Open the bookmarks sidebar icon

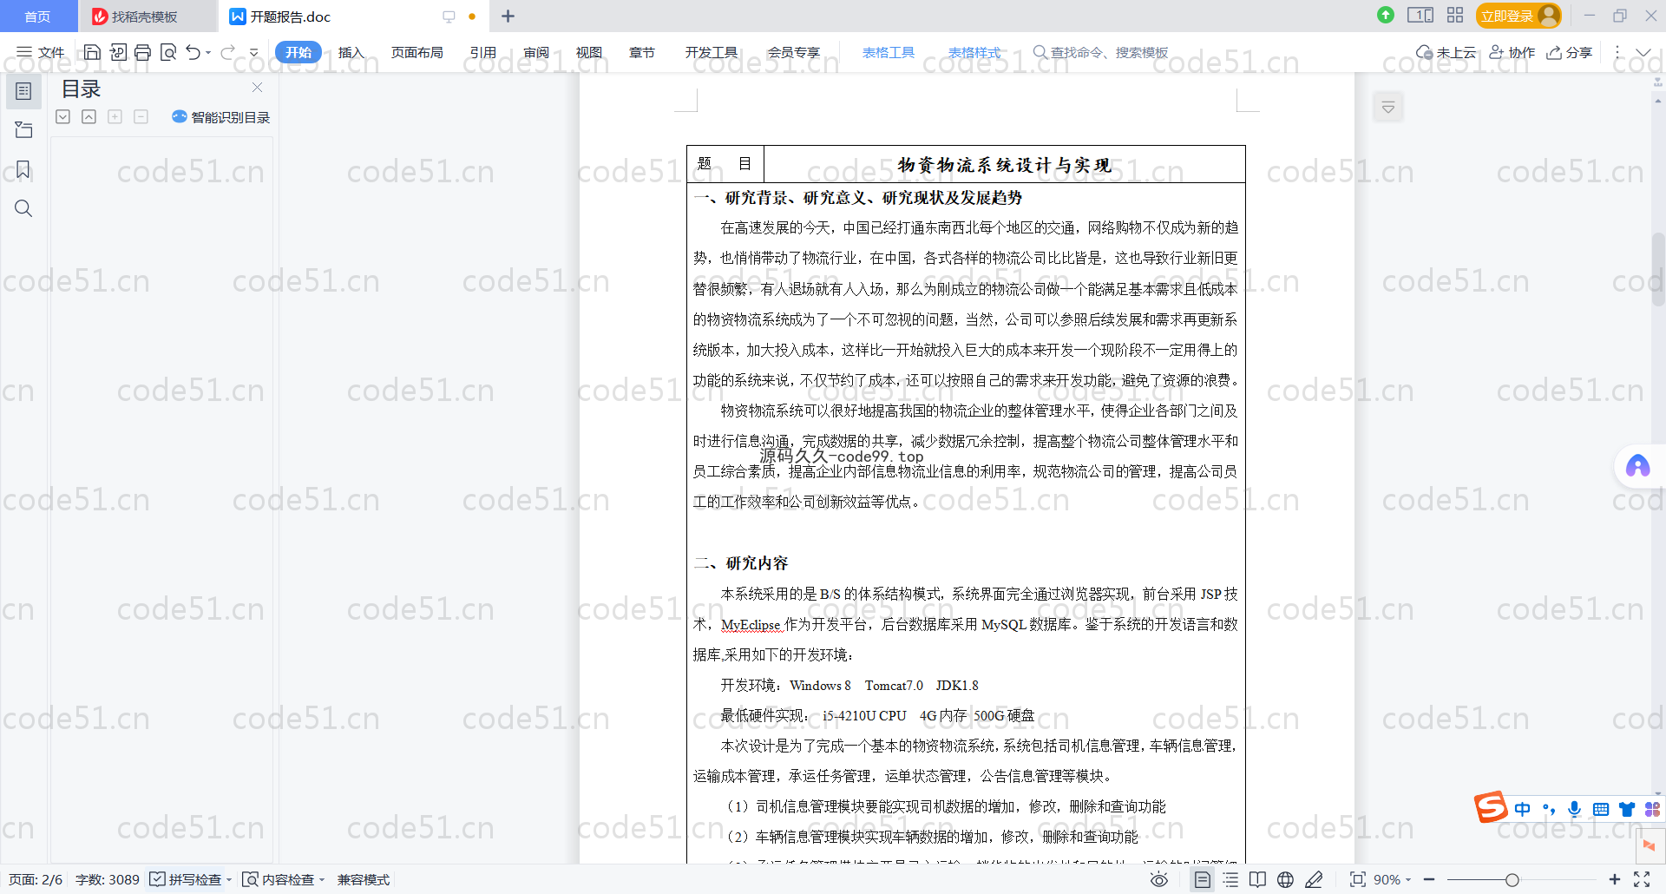click(x=23, y=169)
